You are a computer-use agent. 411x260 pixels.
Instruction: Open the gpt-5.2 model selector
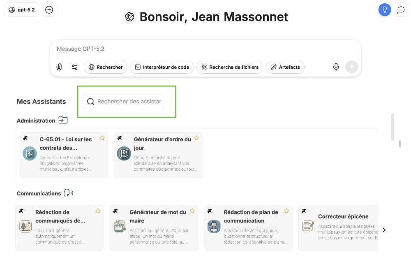21,9
